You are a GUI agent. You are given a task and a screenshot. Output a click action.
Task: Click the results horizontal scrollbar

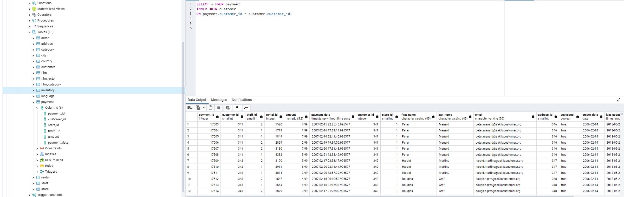pyautogui.click(x=380, y=196)
